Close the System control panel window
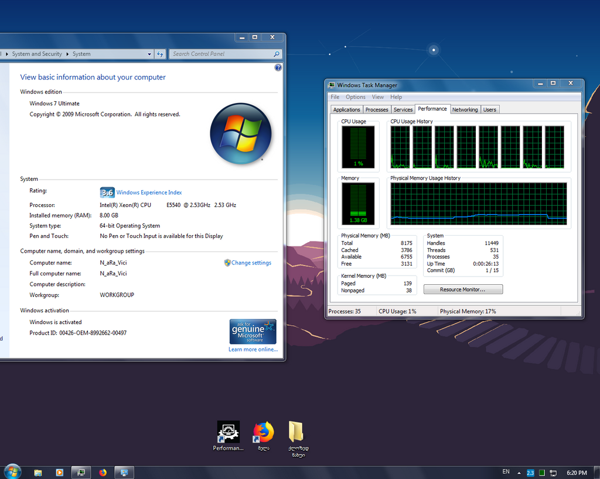The height and width of the screenshot is (479, 600). pyautogui.click(x=272, y=37)
